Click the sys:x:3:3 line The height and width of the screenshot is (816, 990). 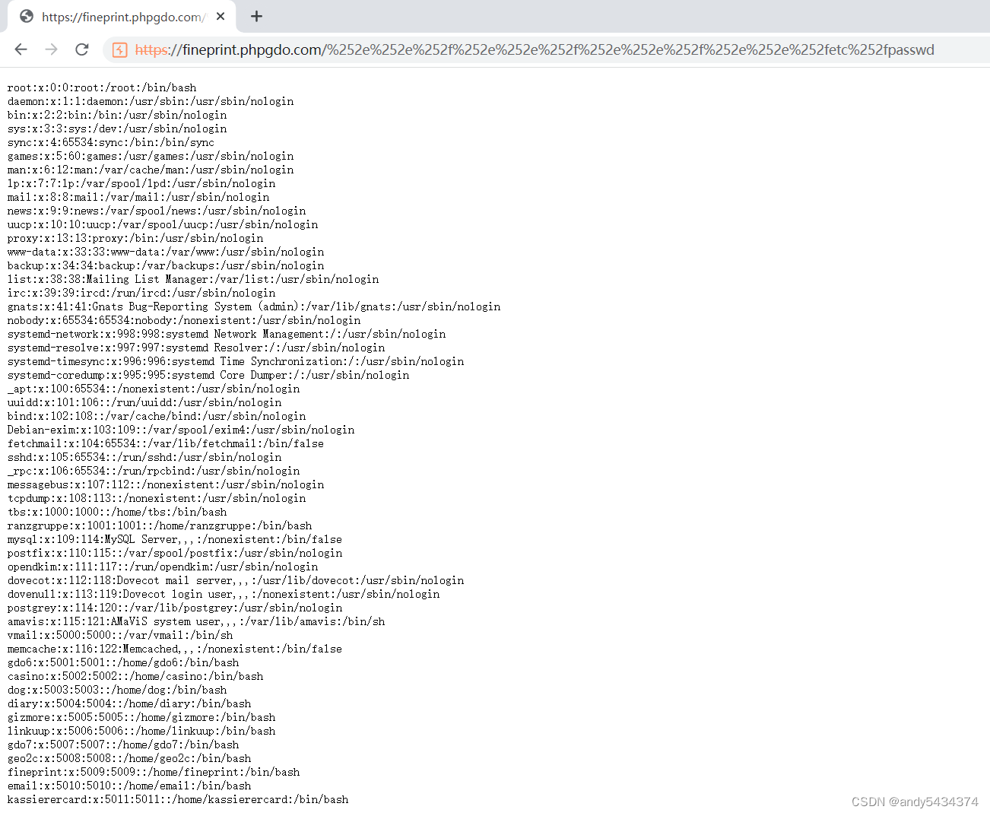coord(117,129)
